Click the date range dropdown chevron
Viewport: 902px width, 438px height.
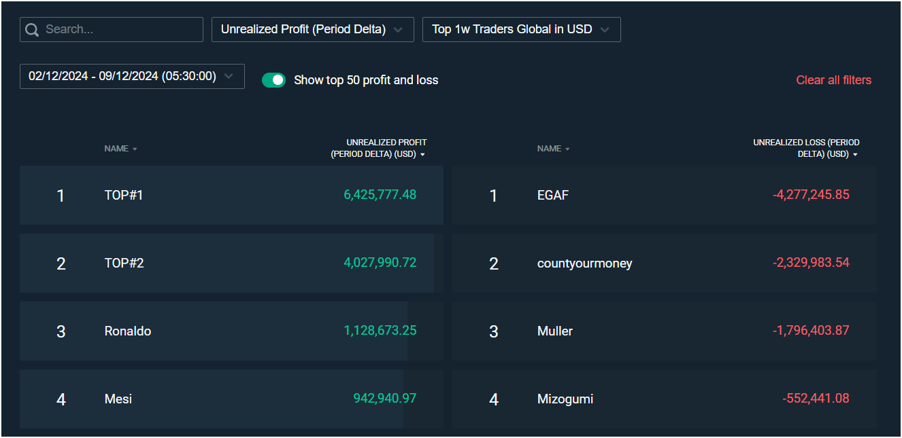pos(229,76)
